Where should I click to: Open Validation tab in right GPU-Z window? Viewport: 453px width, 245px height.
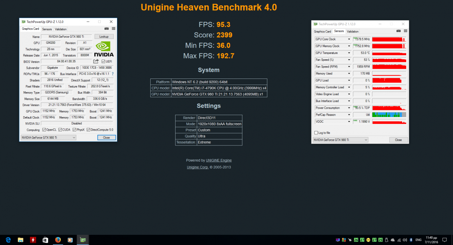tap(353, 32)
